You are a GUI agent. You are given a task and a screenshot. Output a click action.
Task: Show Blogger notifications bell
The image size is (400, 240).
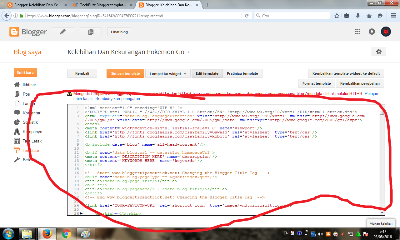tap(372, 32)
